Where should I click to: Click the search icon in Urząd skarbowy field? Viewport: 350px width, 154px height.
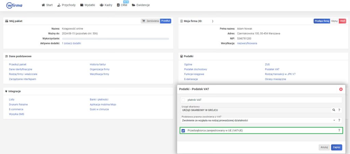(x=334, y=110)
